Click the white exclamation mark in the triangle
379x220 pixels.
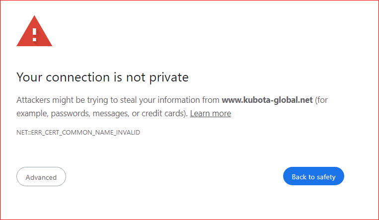point(34,34)
